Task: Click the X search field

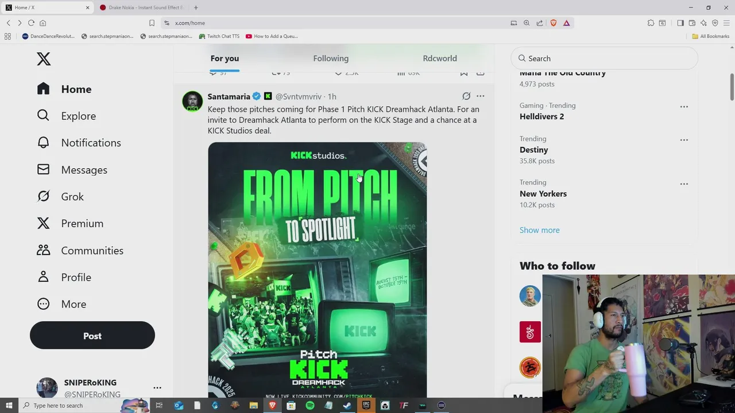Action: pyautogui.click(x=604, y=59)
